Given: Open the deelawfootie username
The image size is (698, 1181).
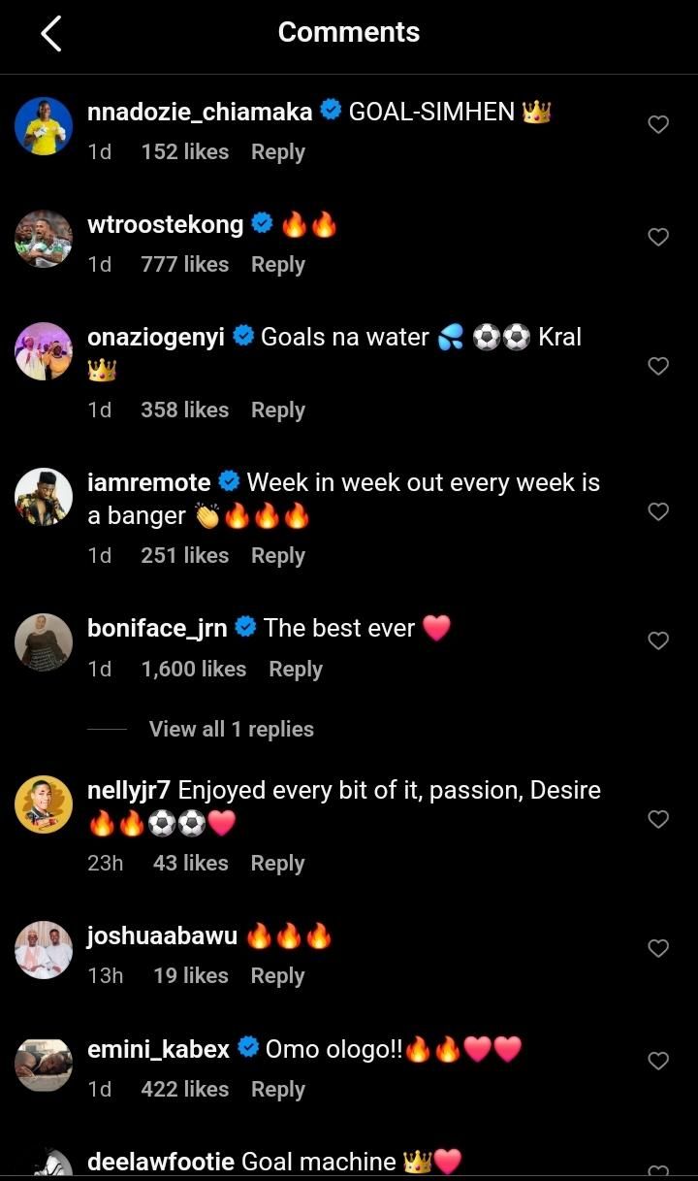Looking at the screenshot, I should coord(161,1162).
